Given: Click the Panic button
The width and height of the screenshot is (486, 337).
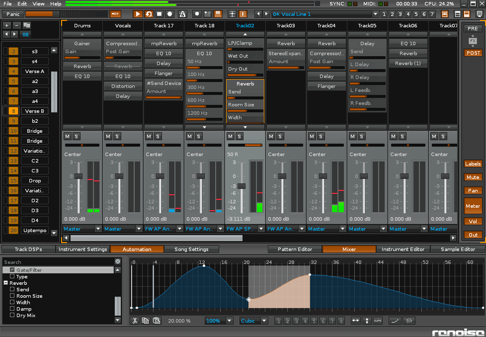Looking at the screenshot, I should pyautogui.click(x=13, y=14).
